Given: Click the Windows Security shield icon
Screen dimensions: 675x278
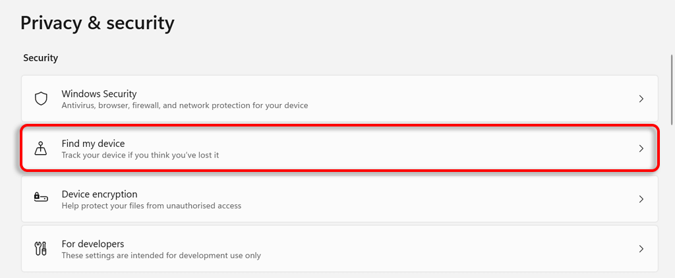Looking at the screenshot, I should click(41, 99).
